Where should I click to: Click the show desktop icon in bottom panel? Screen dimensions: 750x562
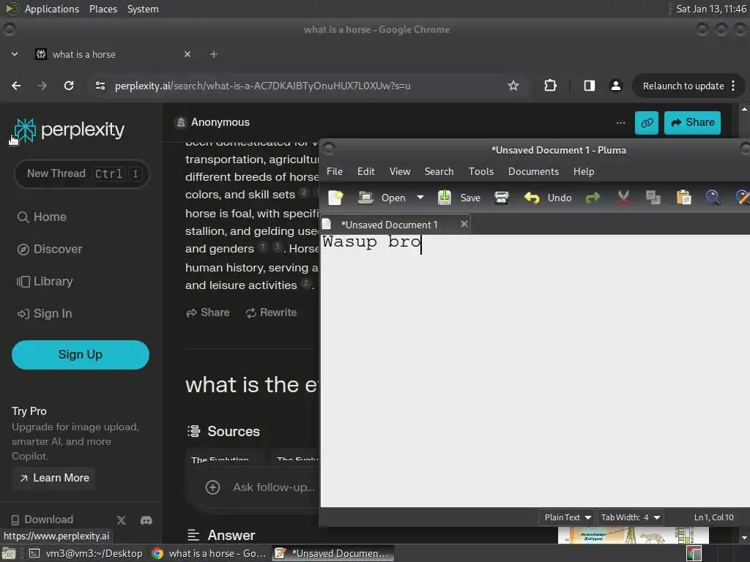pyautogui.click(x=9, y=553)
